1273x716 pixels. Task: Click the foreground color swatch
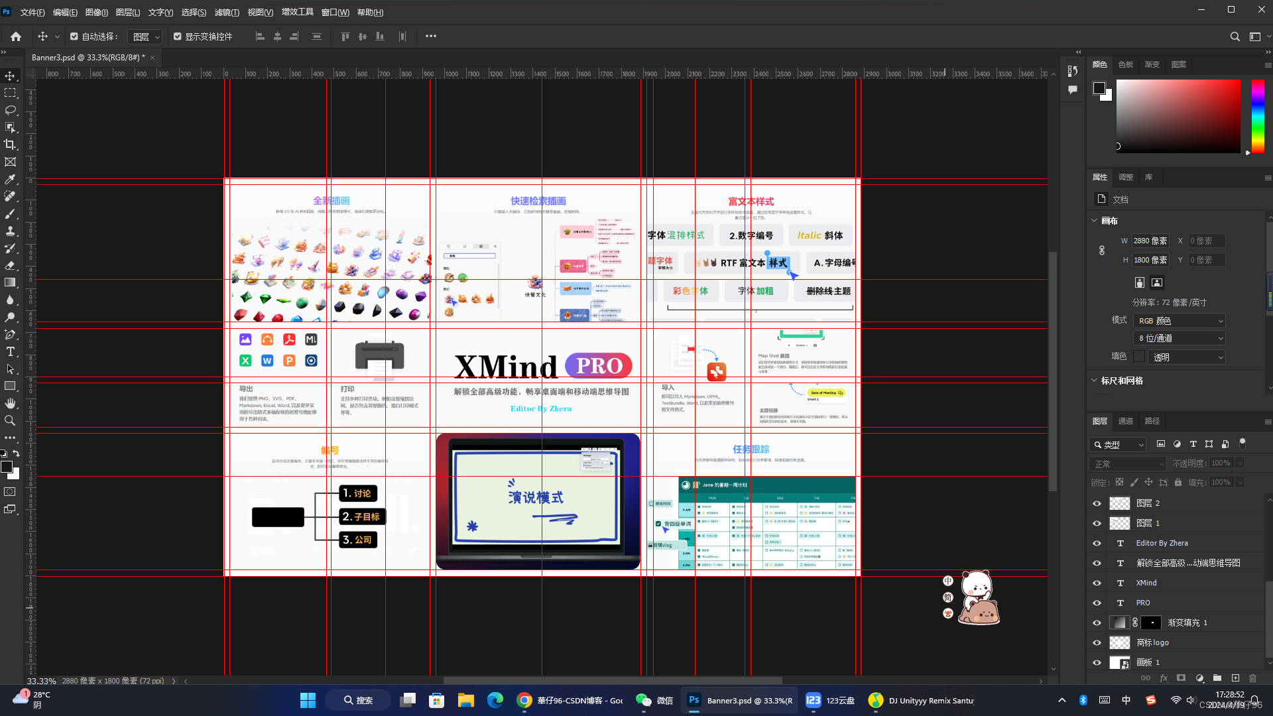(7, 466)
